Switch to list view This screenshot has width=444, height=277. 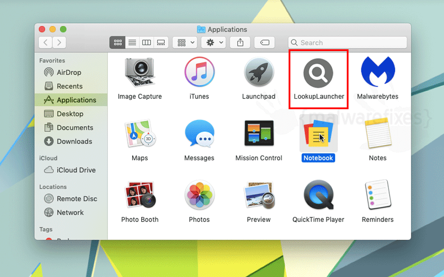click(x=132, y=43)
